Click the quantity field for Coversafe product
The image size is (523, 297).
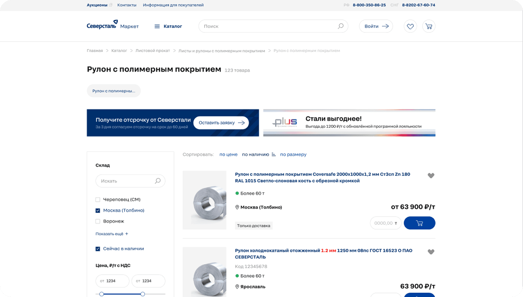pos(386,223)
